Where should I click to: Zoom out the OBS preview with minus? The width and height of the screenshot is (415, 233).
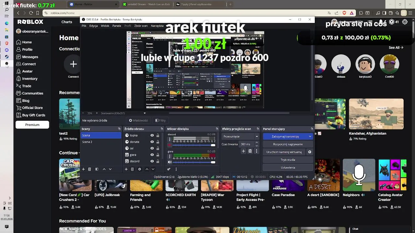coord(83,113)
